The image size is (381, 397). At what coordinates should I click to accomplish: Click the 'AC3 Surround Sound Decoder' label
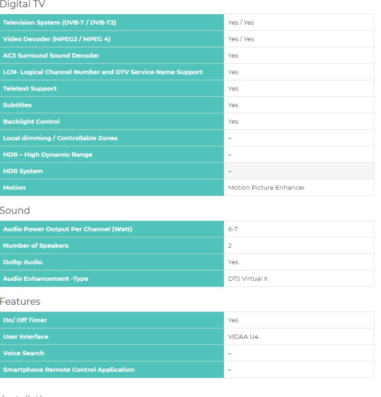pyautogui.click(x=51, y=56)
